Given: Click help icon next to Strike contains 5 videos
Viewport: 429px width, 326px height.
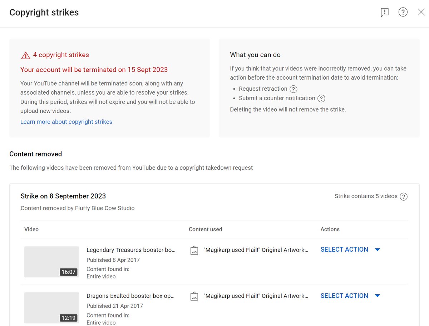Looking at the screenshot, I should [x=404, y=196].
